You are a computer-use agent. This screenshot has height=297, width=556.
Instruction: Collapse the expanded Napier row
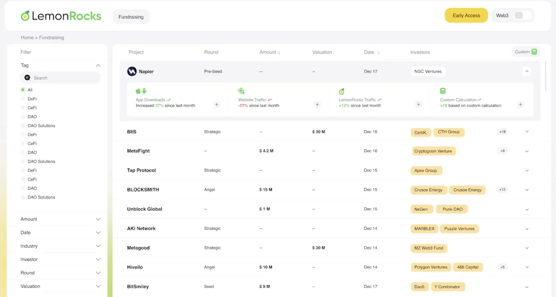pyautogui.click(x=527, y=72)
